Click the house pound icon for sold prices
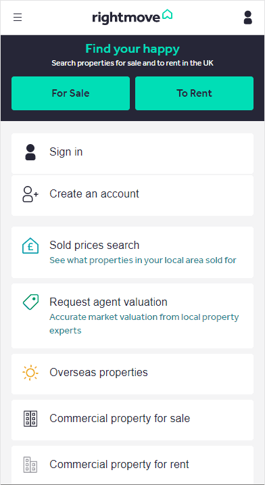The height and width of the screenshot is (485, 265). point(30,246)
